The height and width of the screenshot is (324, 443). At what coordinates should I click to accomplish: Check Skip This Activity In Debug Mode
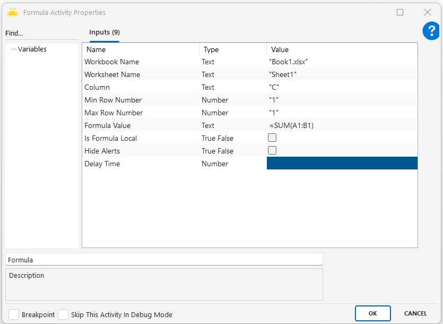pyautogui.click(x=63, y=314)
